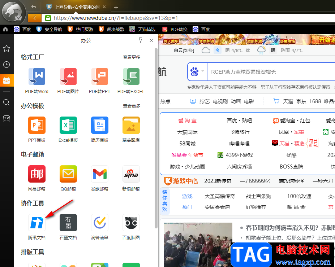Go to home page icon
Viewport: 335px width, 267px height.
(5, 29)
